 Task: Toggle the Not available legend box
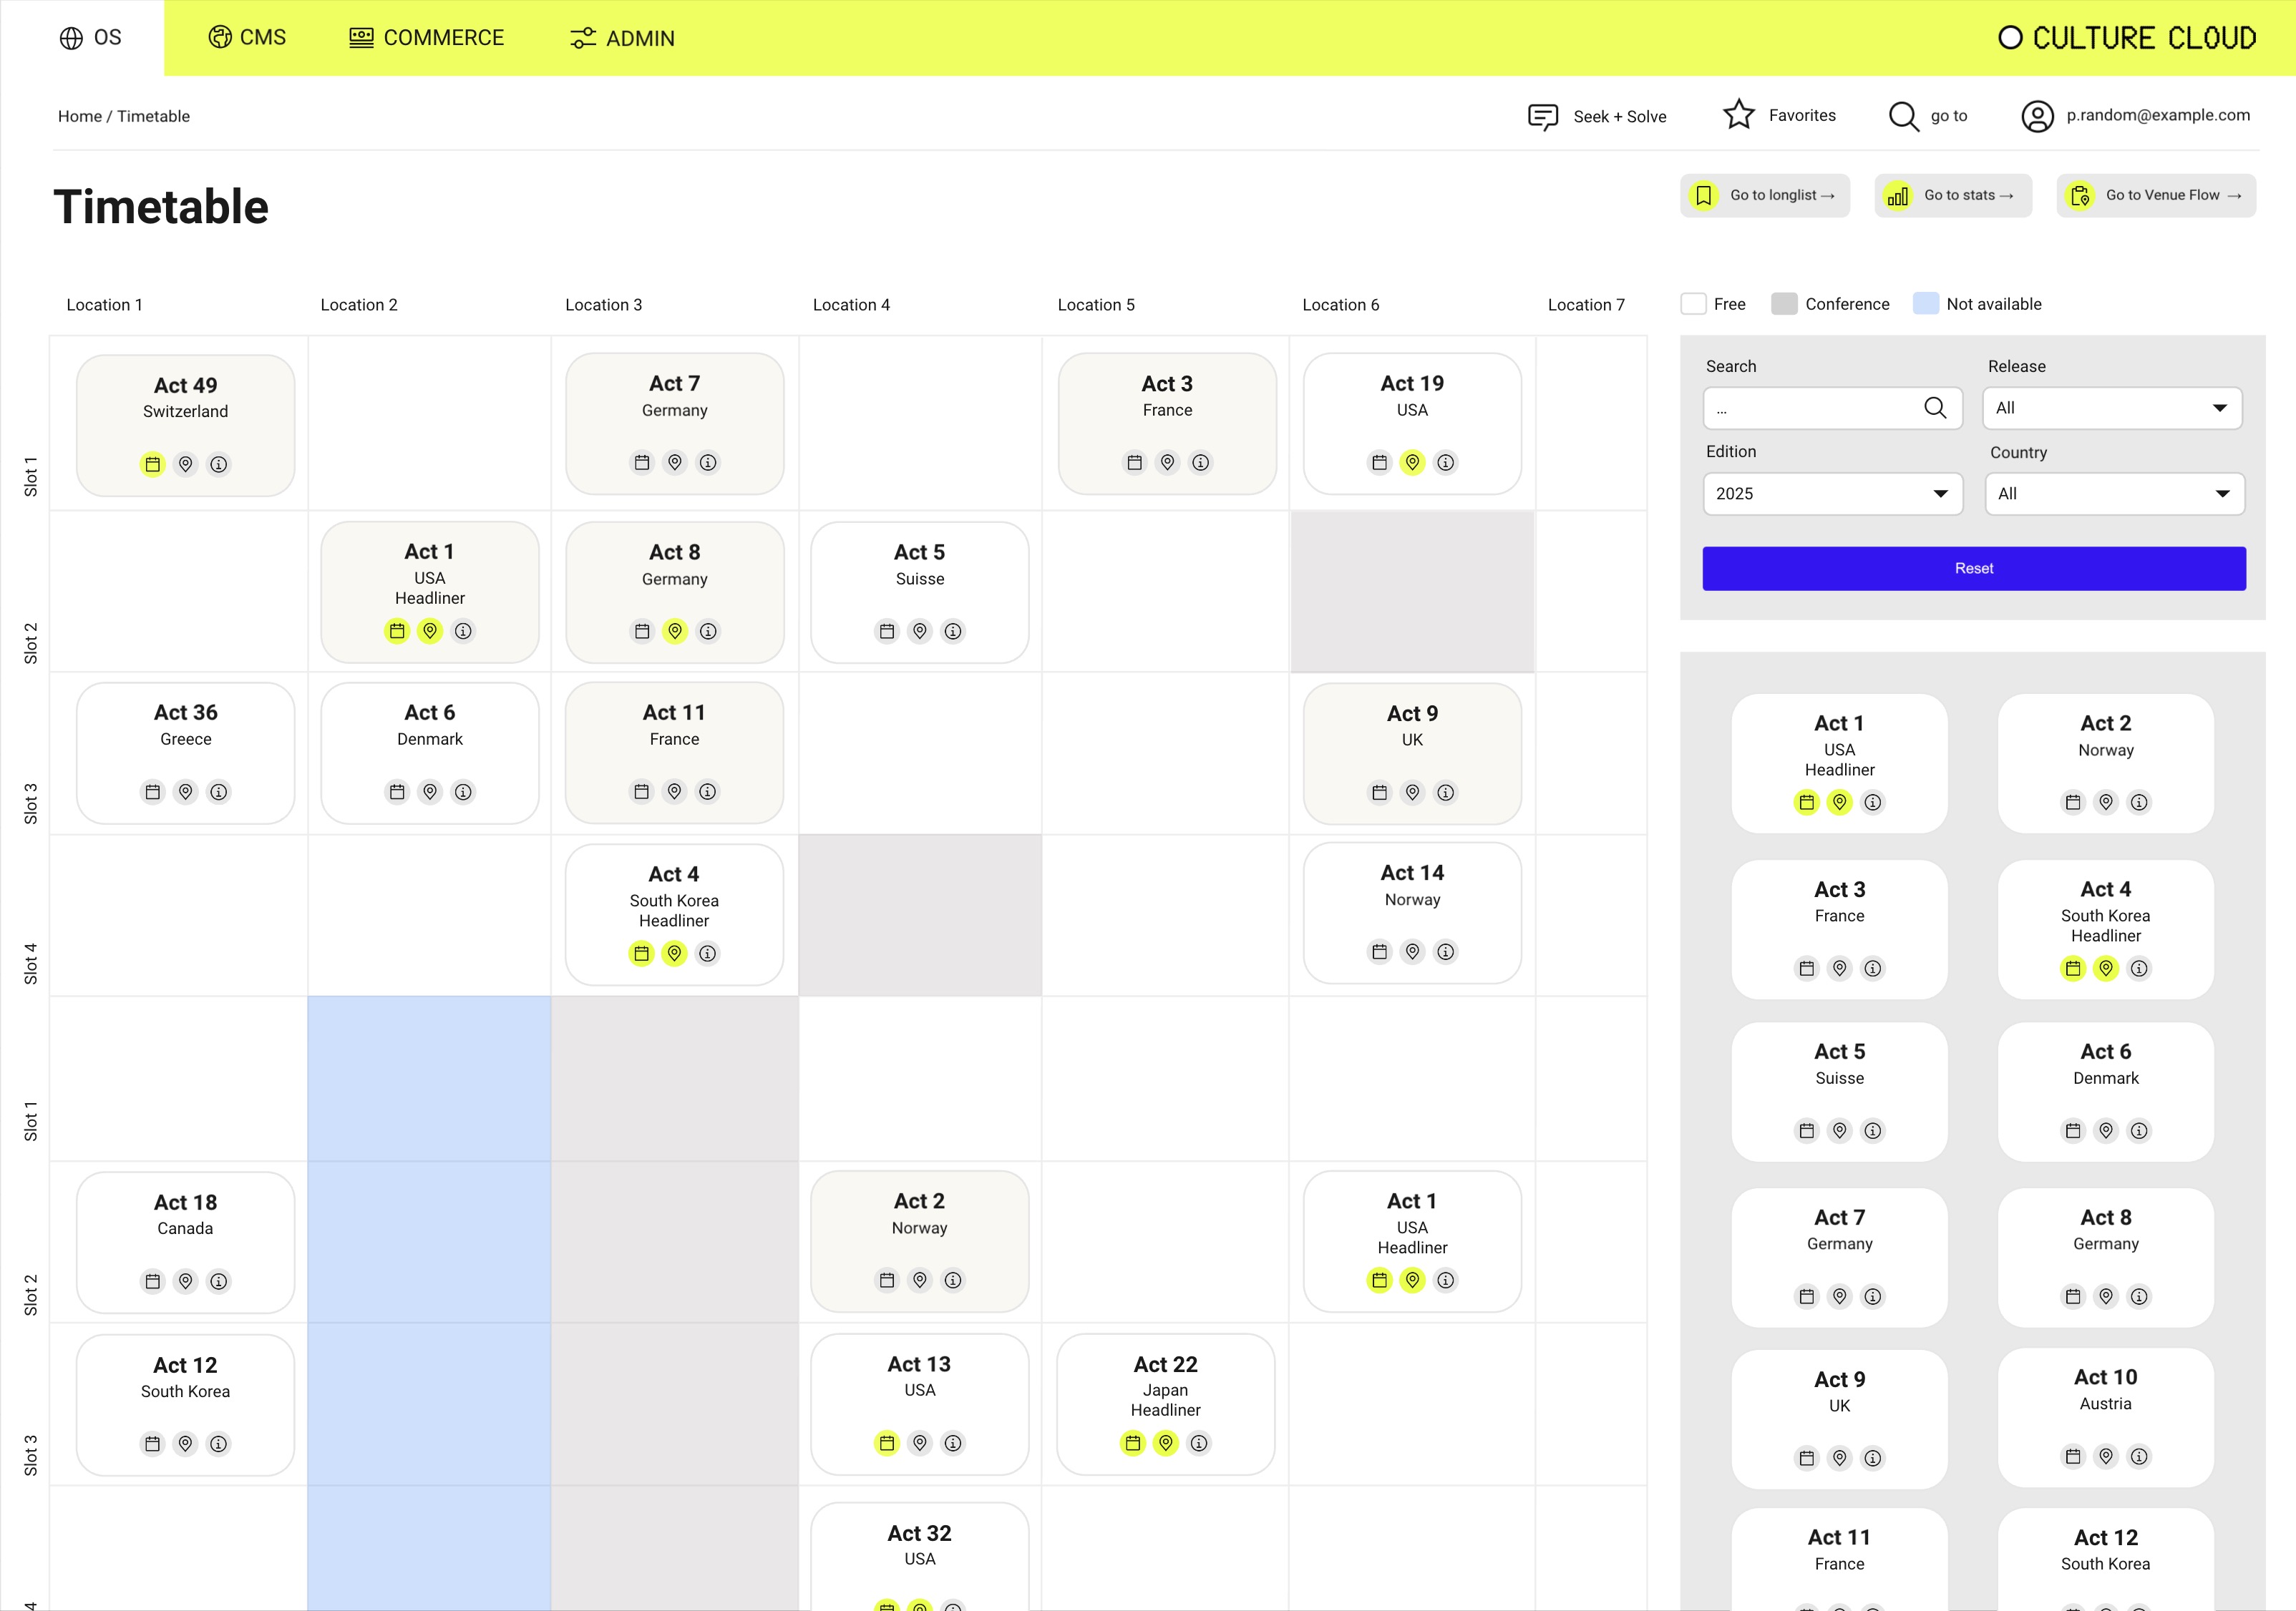(1926, 304)
